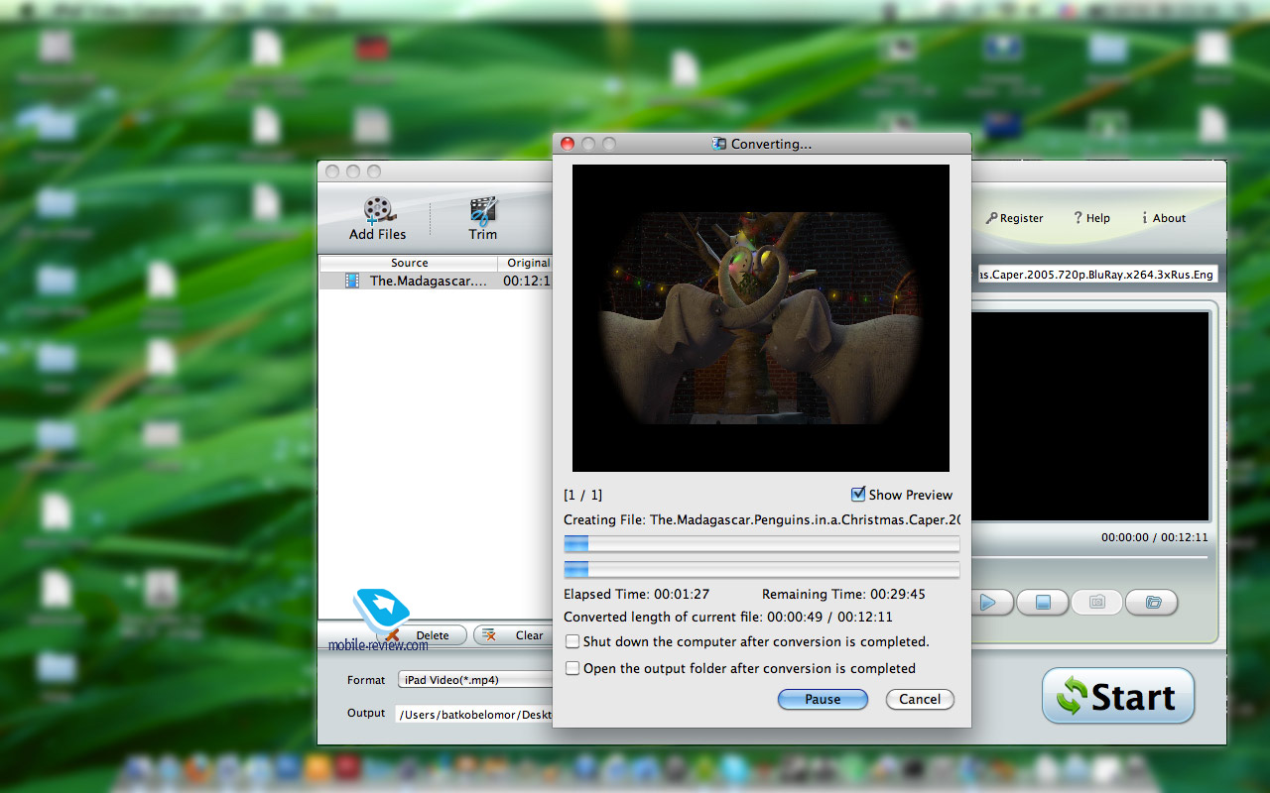The height and width of the screenshot is (793, 1270).
Task: Click the 00:00:00 / 00:12:11 player time
Action: tap(1154, 537)
